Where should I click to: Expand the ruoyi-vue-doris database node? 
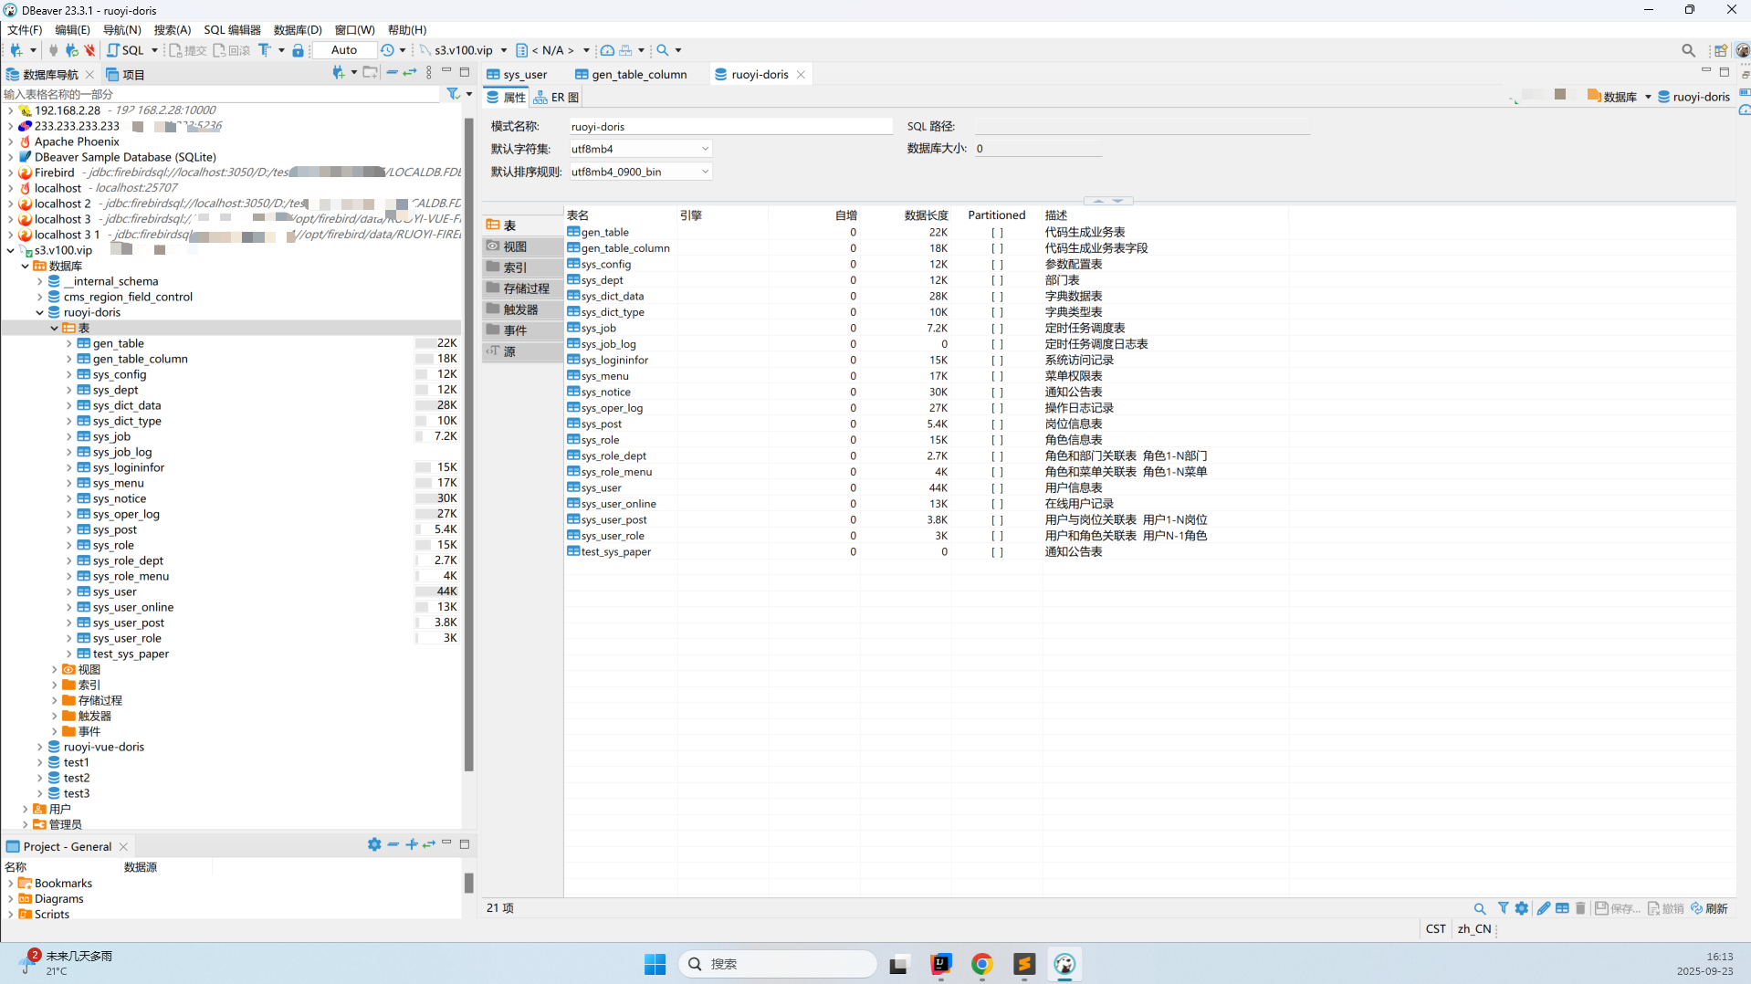coord(40,747)
